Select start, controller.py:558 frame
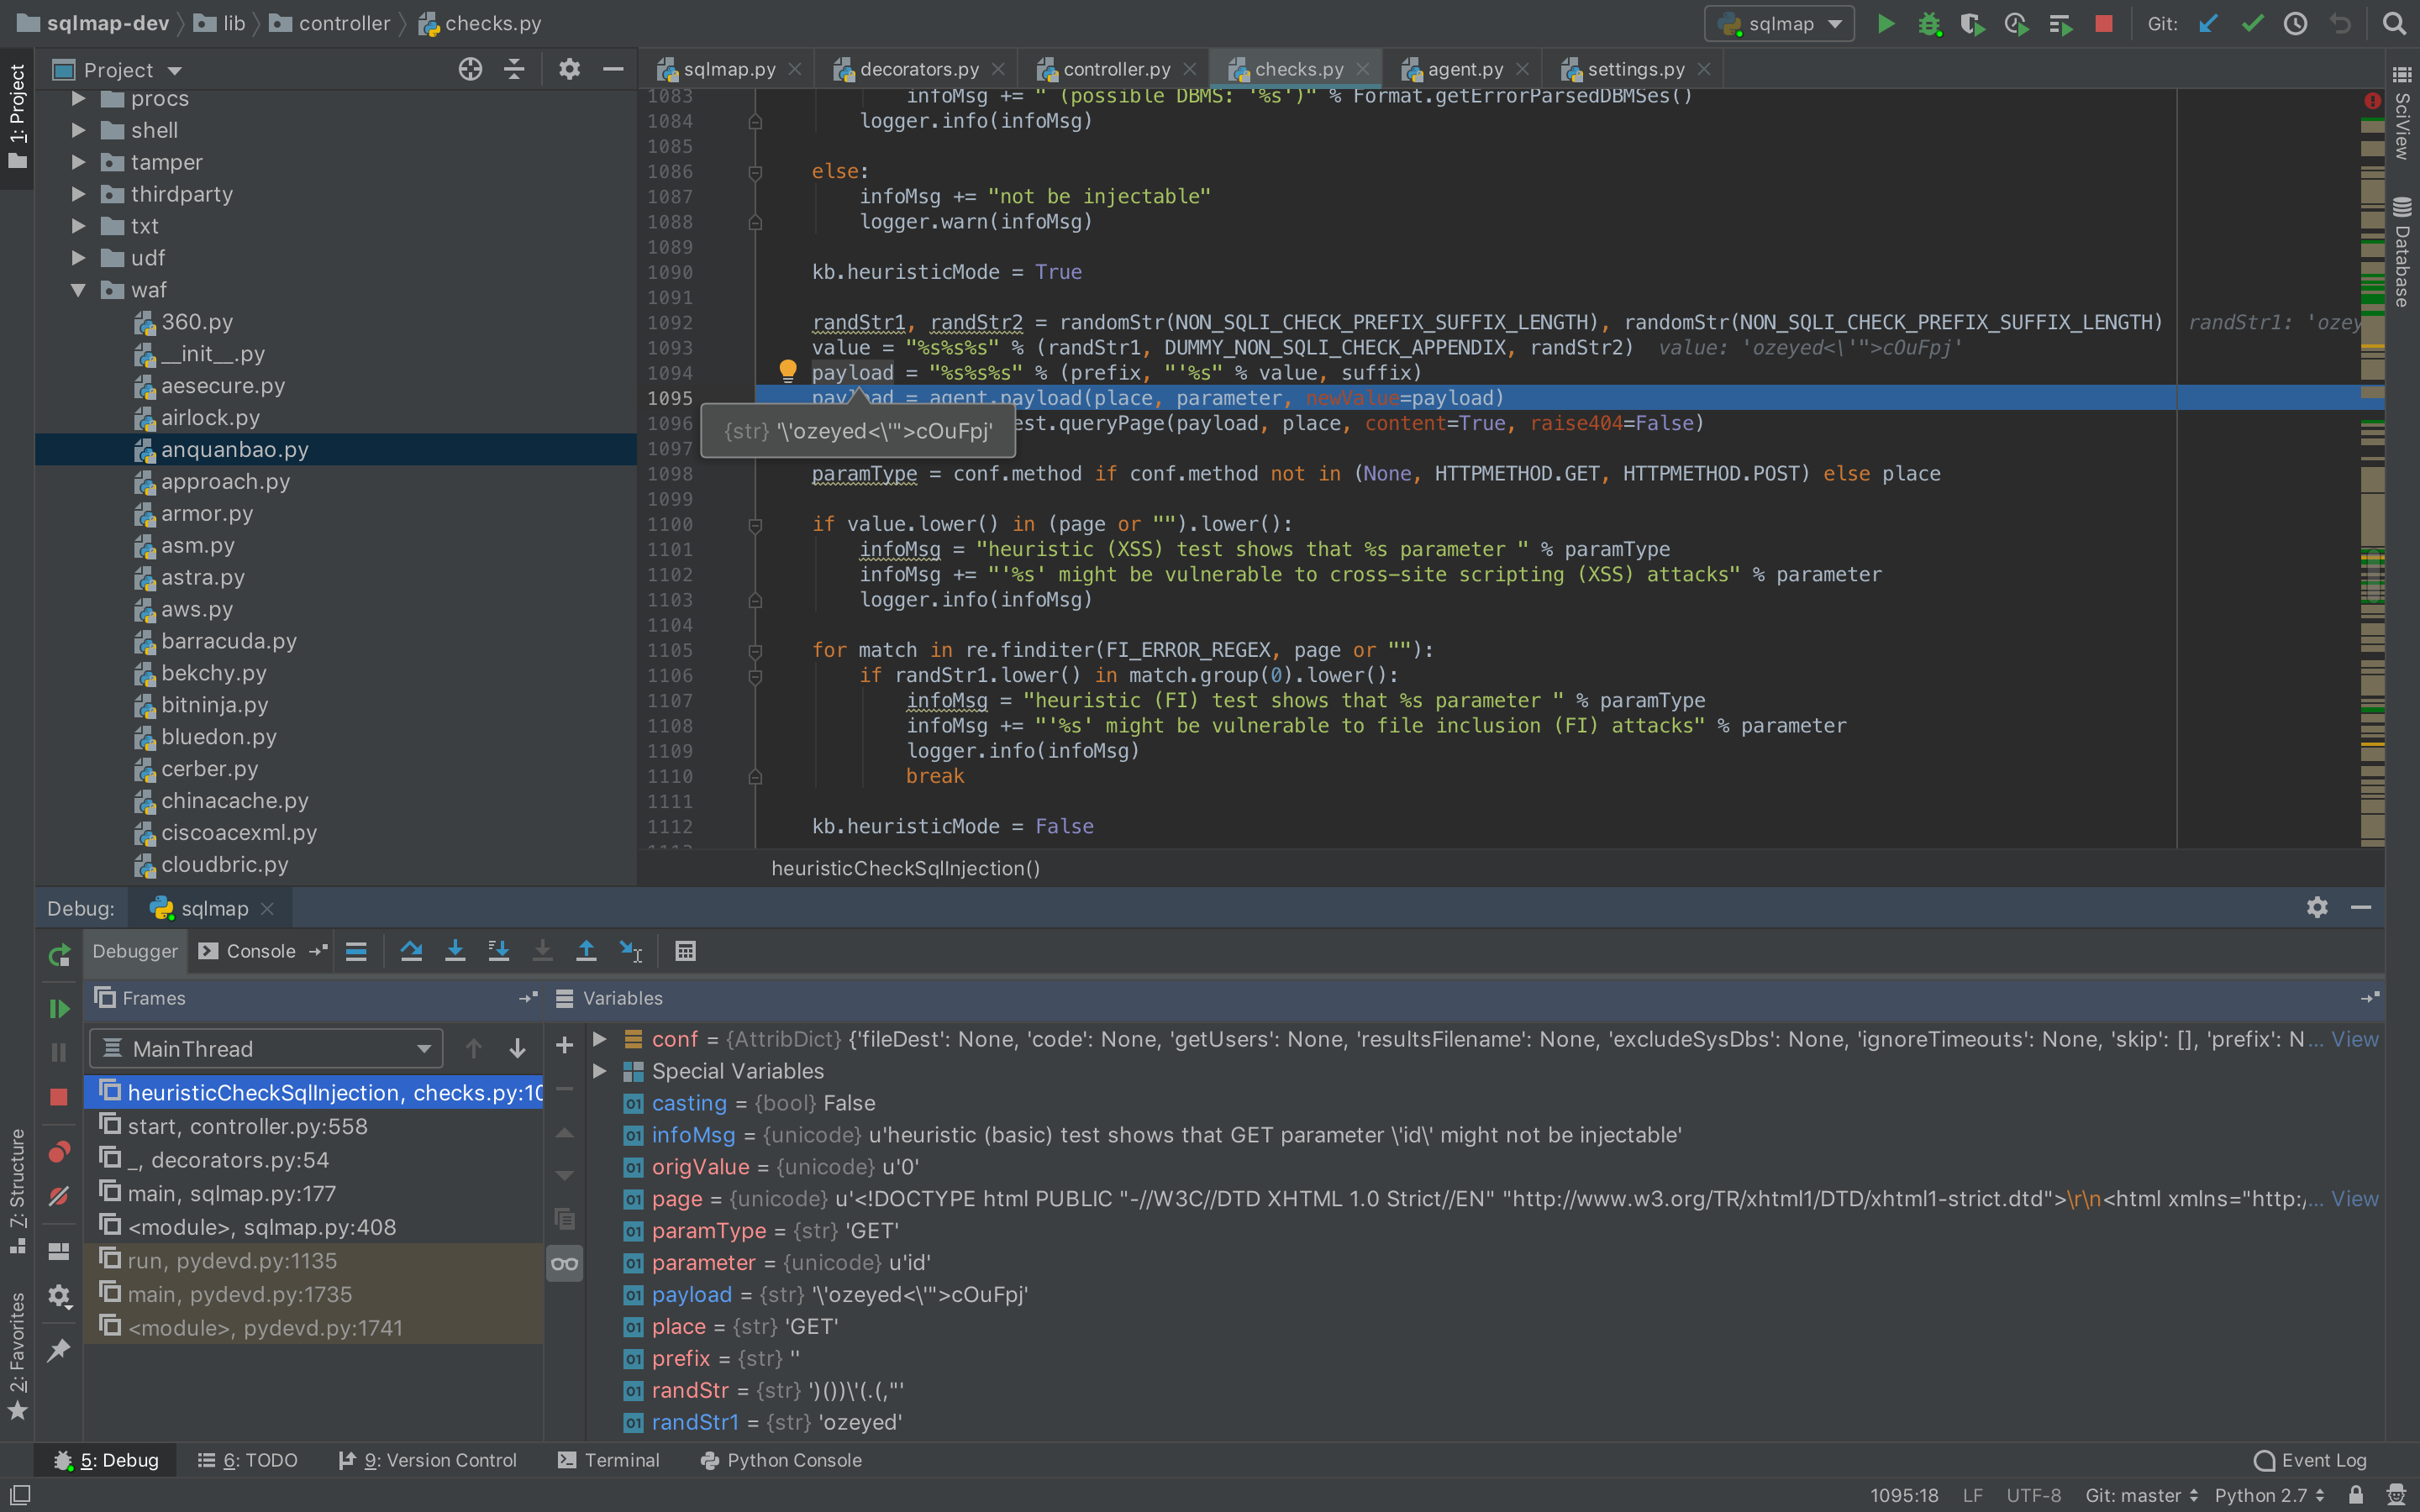This screenshot has width=2420, height=1512. point(248,1126)
